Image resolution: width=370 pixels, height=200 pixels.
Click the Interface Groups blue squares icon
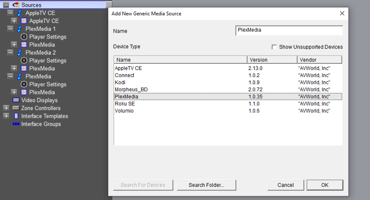[x=16, y=124]
